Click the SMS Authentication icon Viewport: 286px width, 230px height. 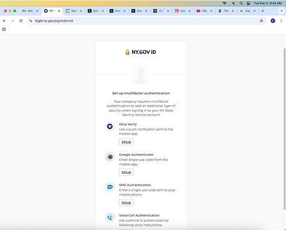110,187
